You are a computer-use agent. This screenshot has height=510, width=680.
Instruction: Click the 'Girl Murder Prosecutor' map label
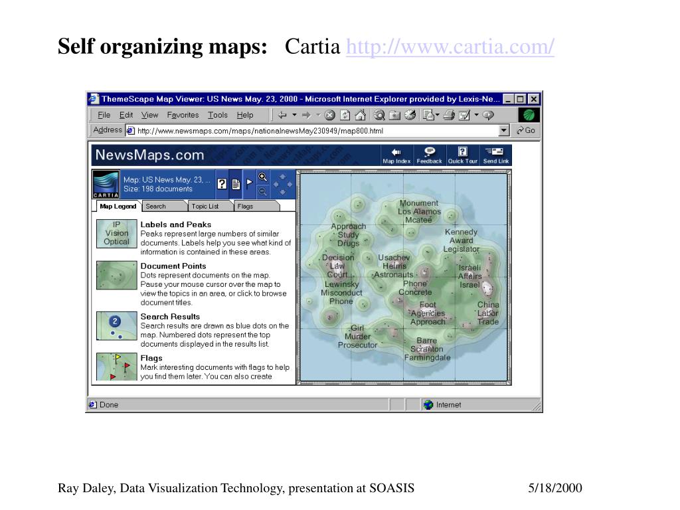point(357,337)
